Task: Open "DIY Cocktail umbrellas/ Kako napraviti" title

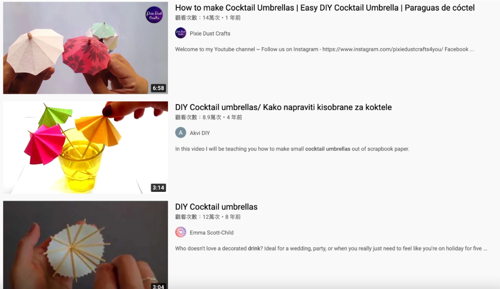Action: tap(283, 107)
